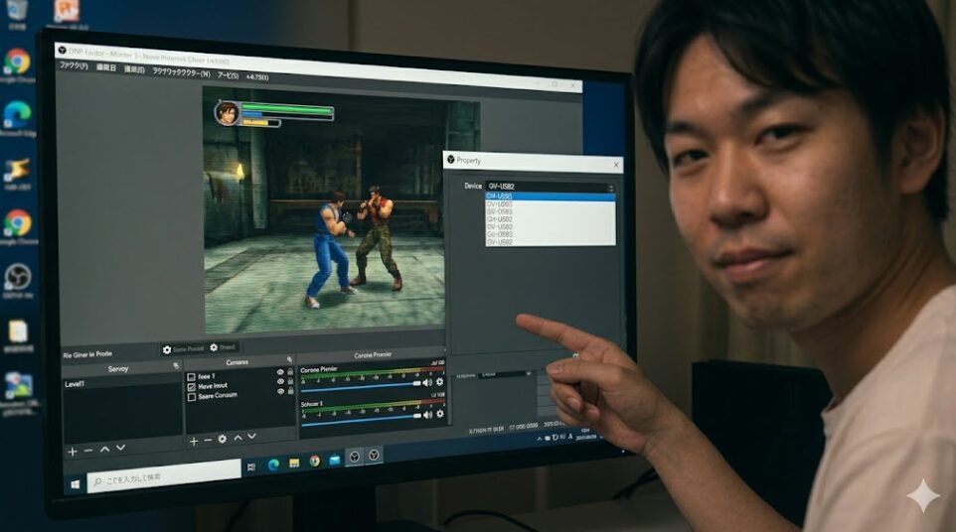956x532 pixels.
Task: Check the Saare Coroum source checkbox
Action: click(x=192, y=397)
